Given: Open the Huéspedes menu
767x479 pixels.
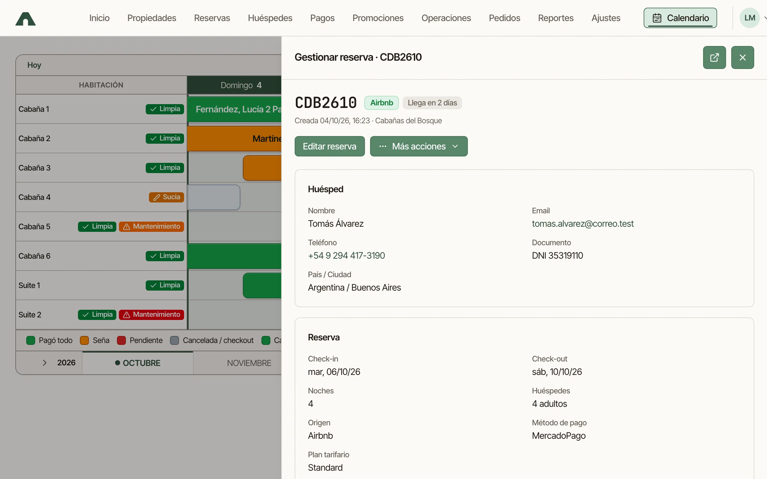Looking at the screenshot, I should [x=270, y=18].
